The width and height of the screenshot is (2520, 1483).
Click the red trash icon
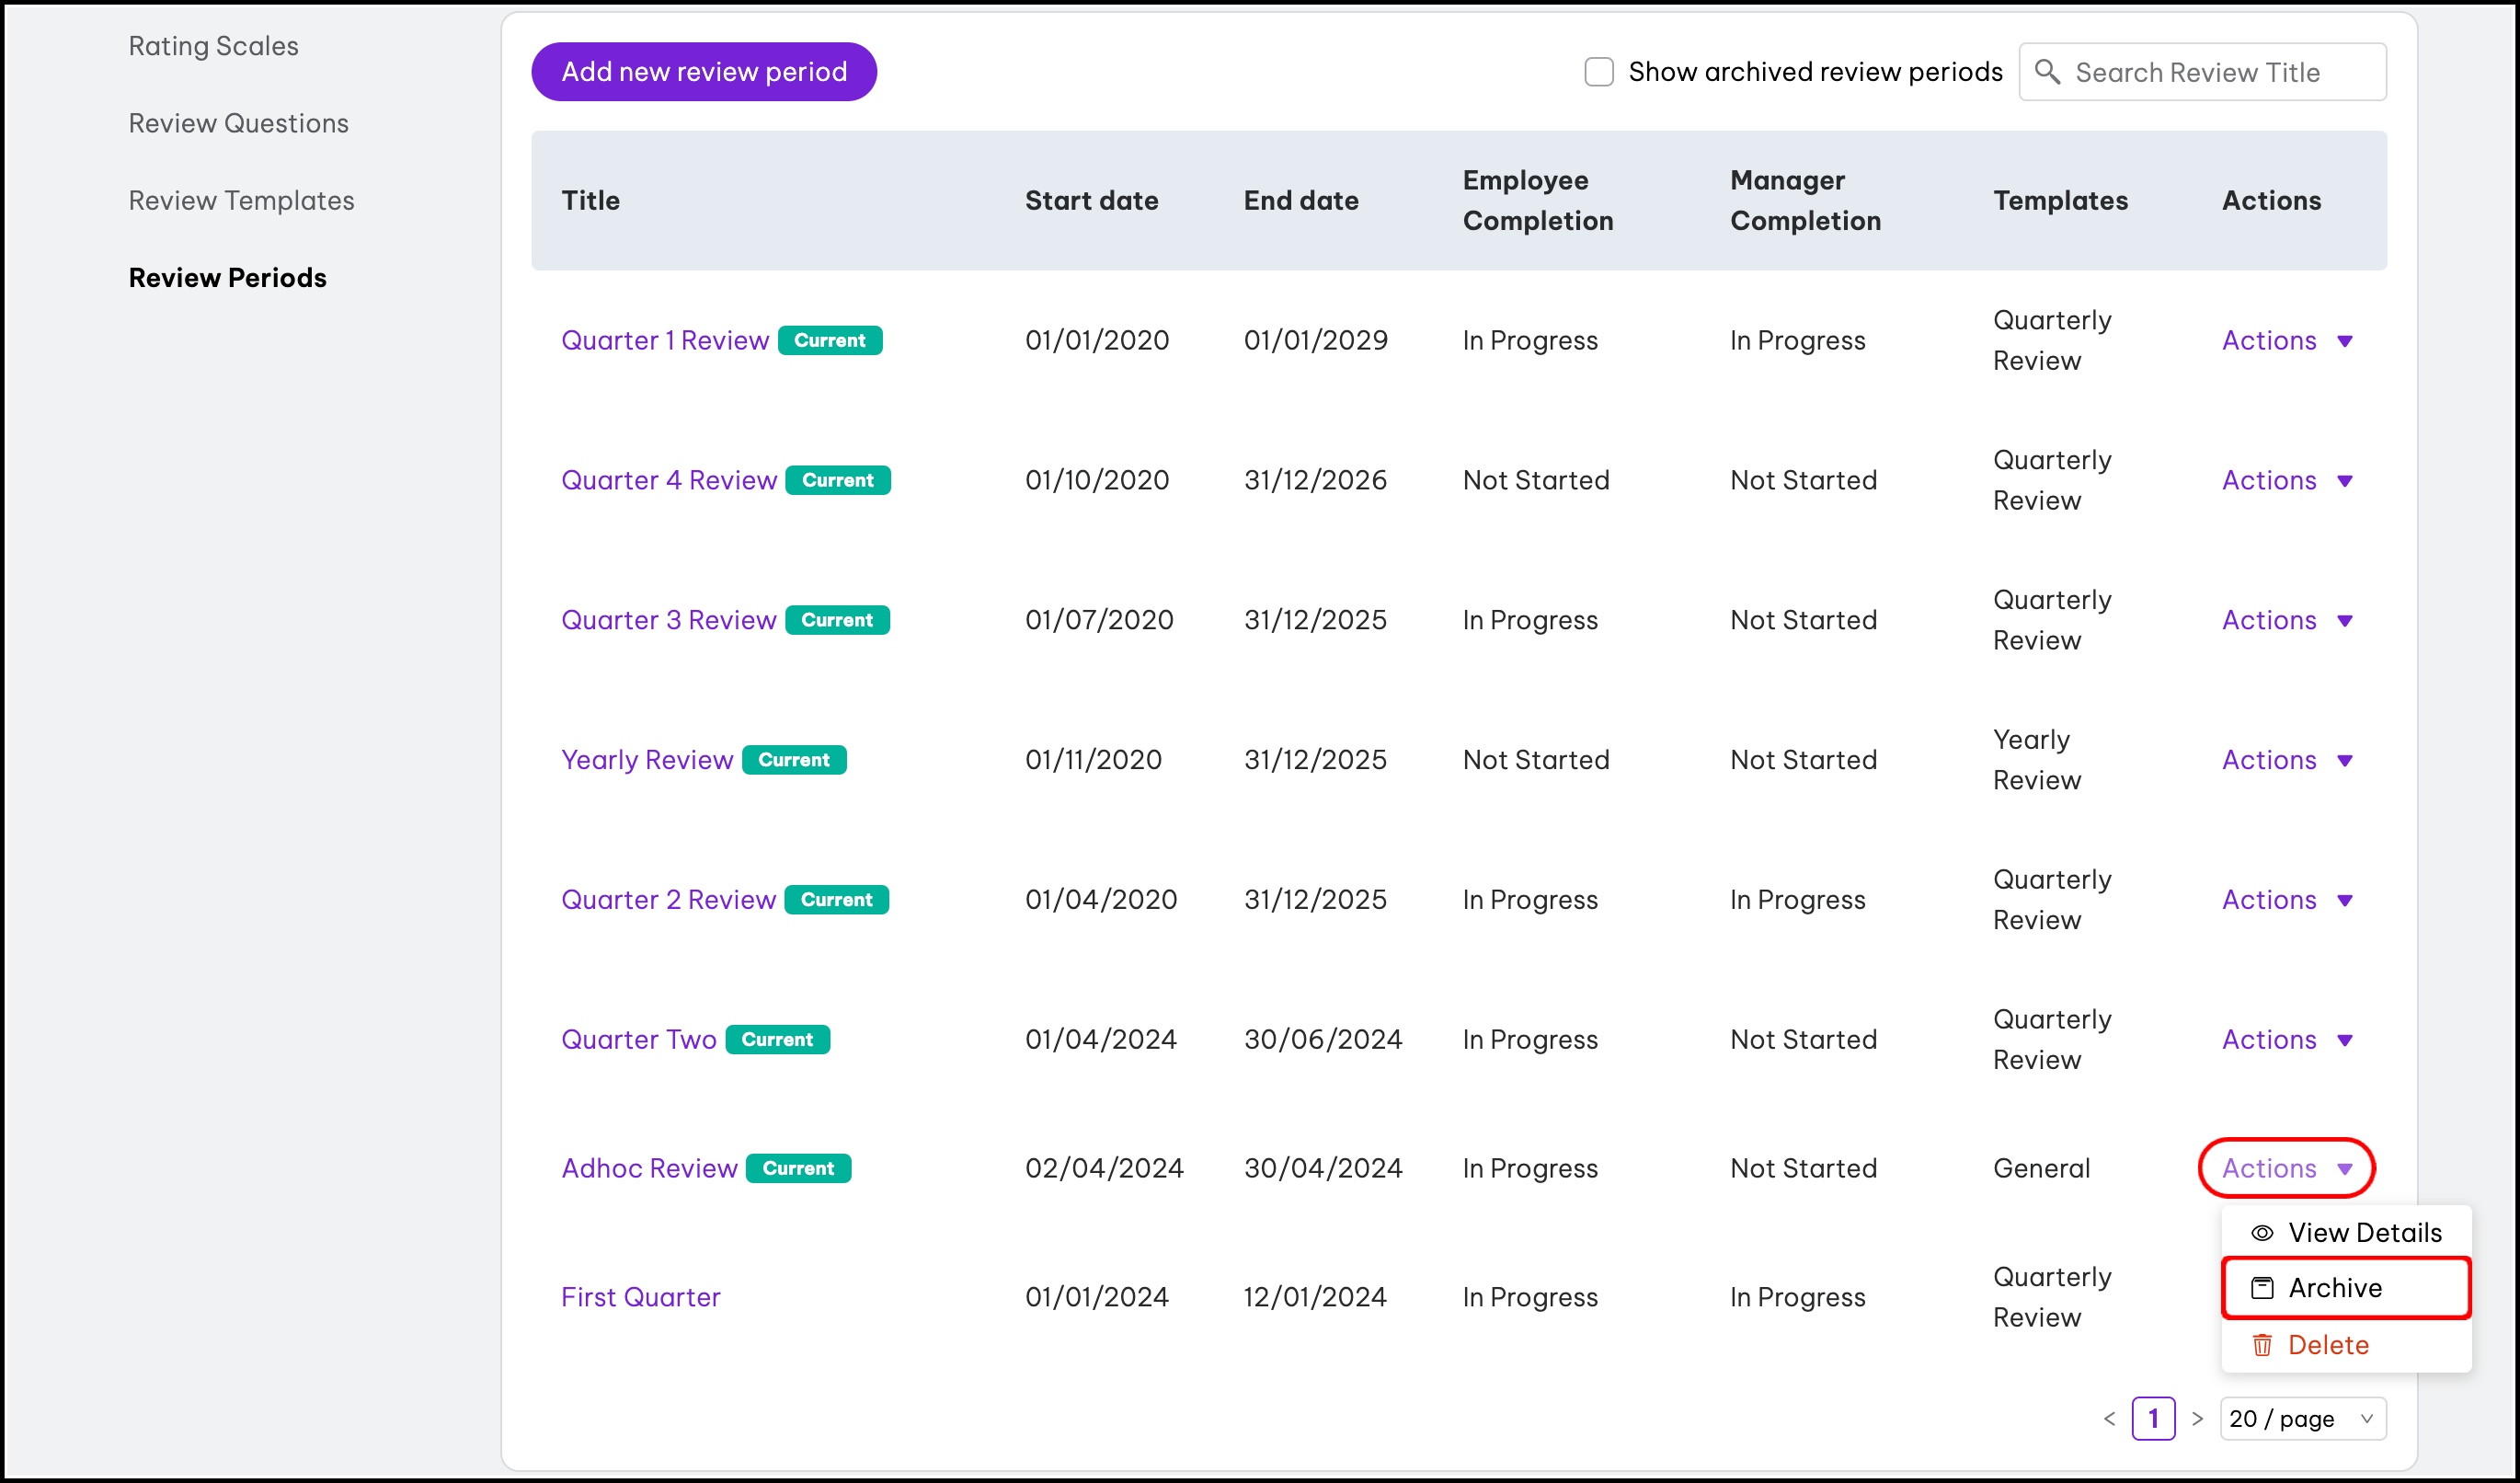(x=2262, y=1345)
